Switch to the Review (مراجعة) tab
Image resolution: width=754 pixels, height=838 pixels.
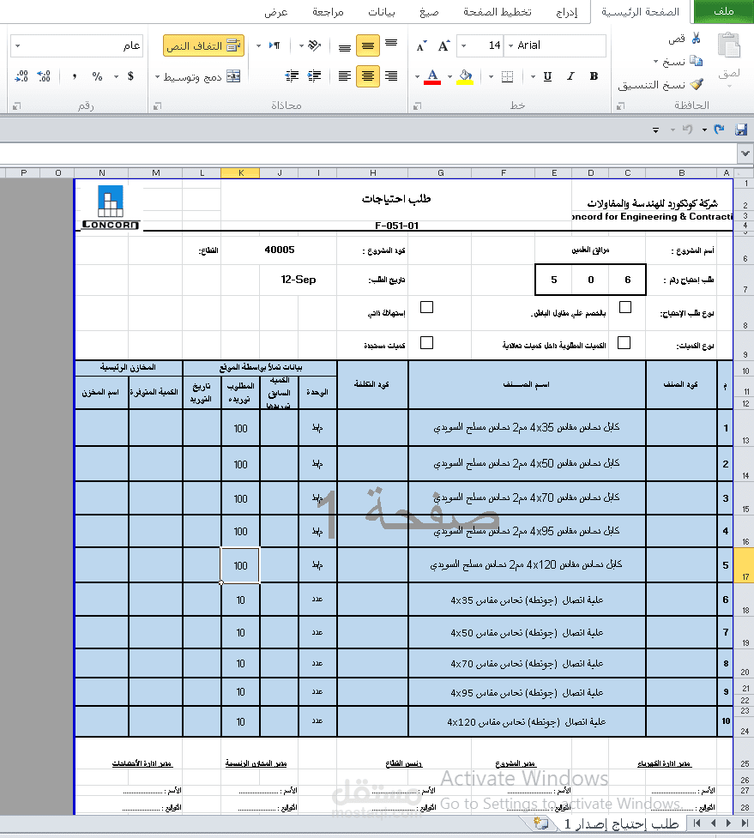click(x=328, y=12)
